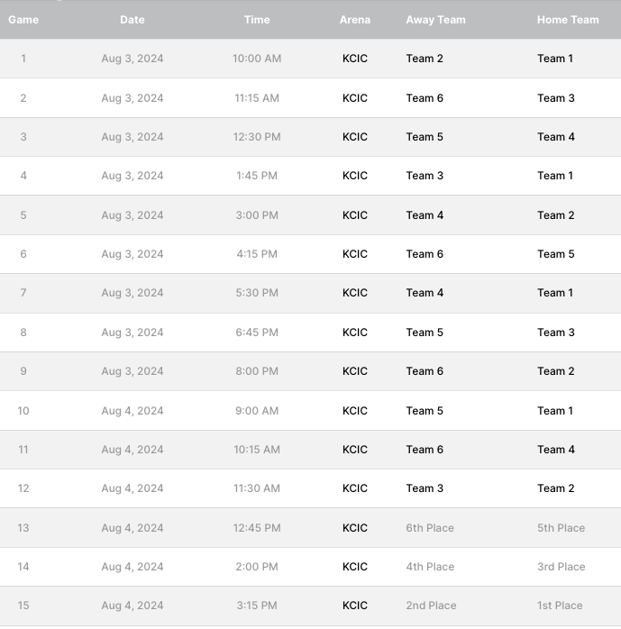621x629 pixels.
Task: Open away Team 2 in game 1
Action: pos(425,59)
